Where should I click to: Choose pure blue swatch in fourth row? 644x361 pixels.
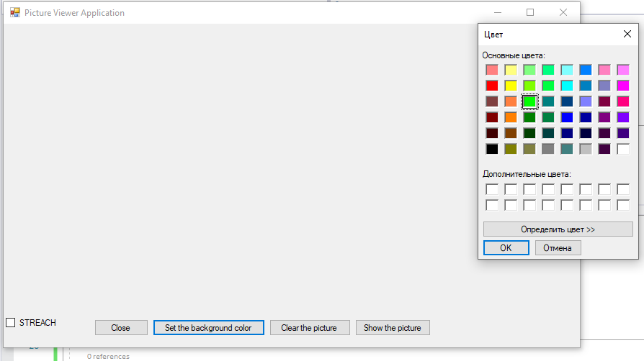(567, 117)
